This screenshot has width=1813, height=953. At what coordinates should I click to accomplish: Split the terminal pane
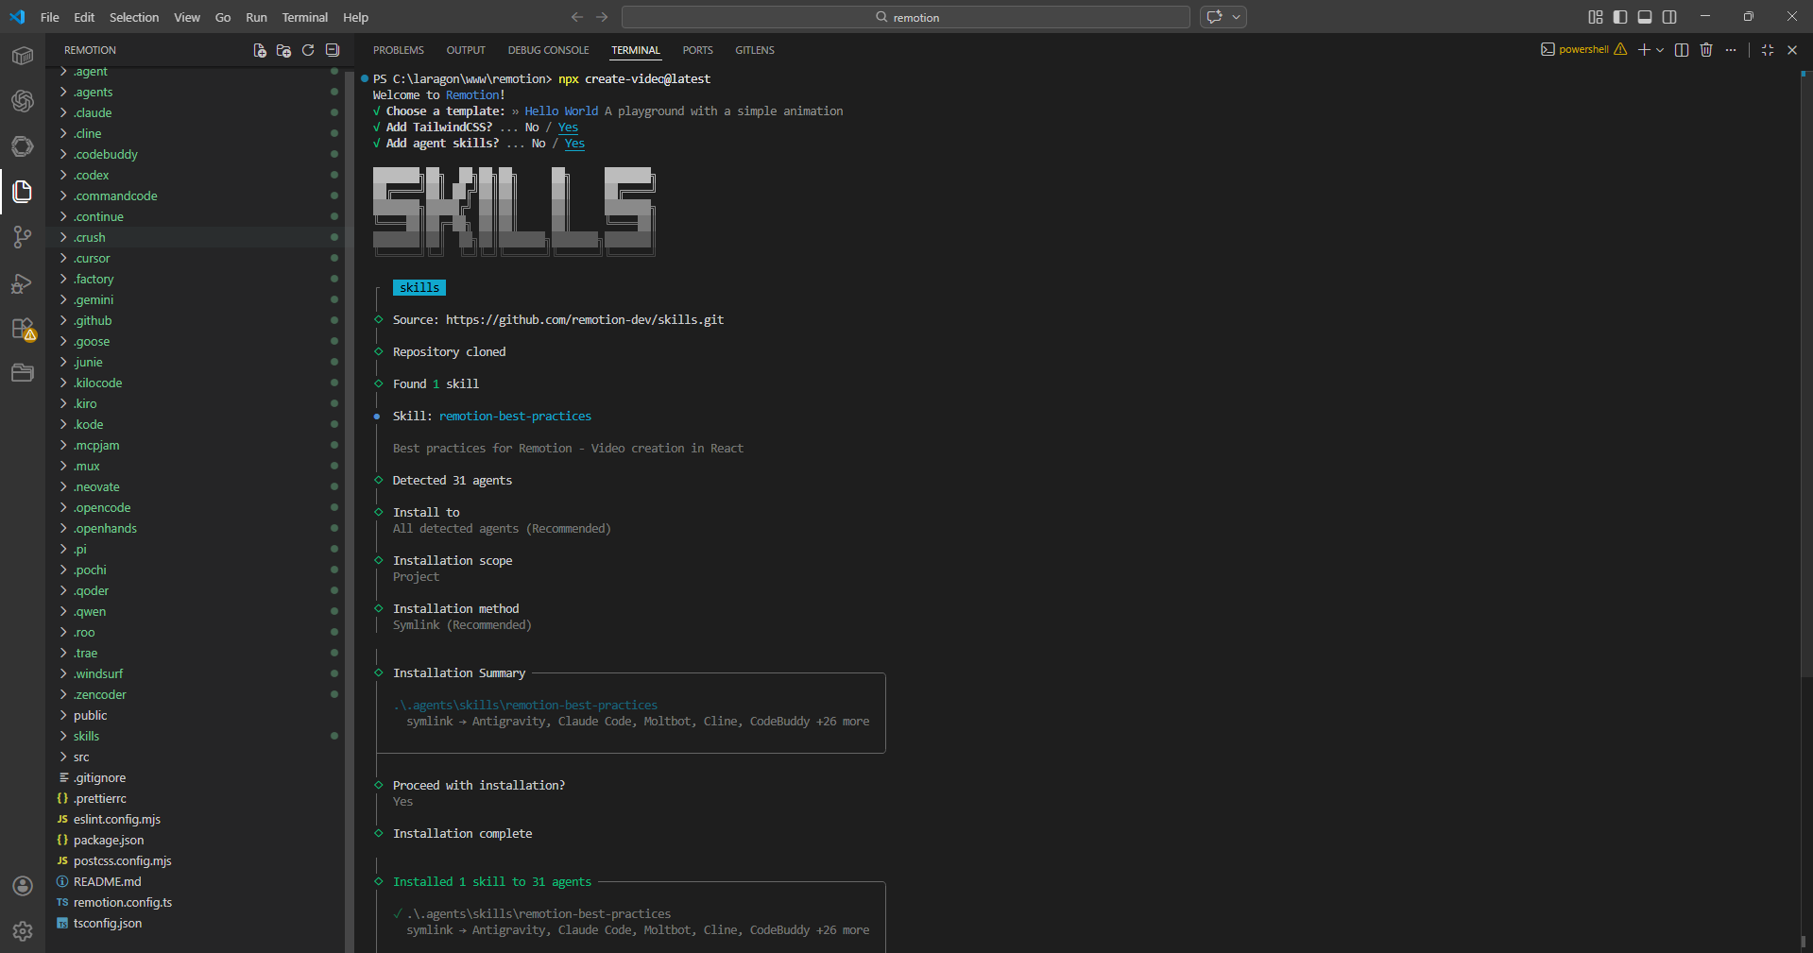1682,50
